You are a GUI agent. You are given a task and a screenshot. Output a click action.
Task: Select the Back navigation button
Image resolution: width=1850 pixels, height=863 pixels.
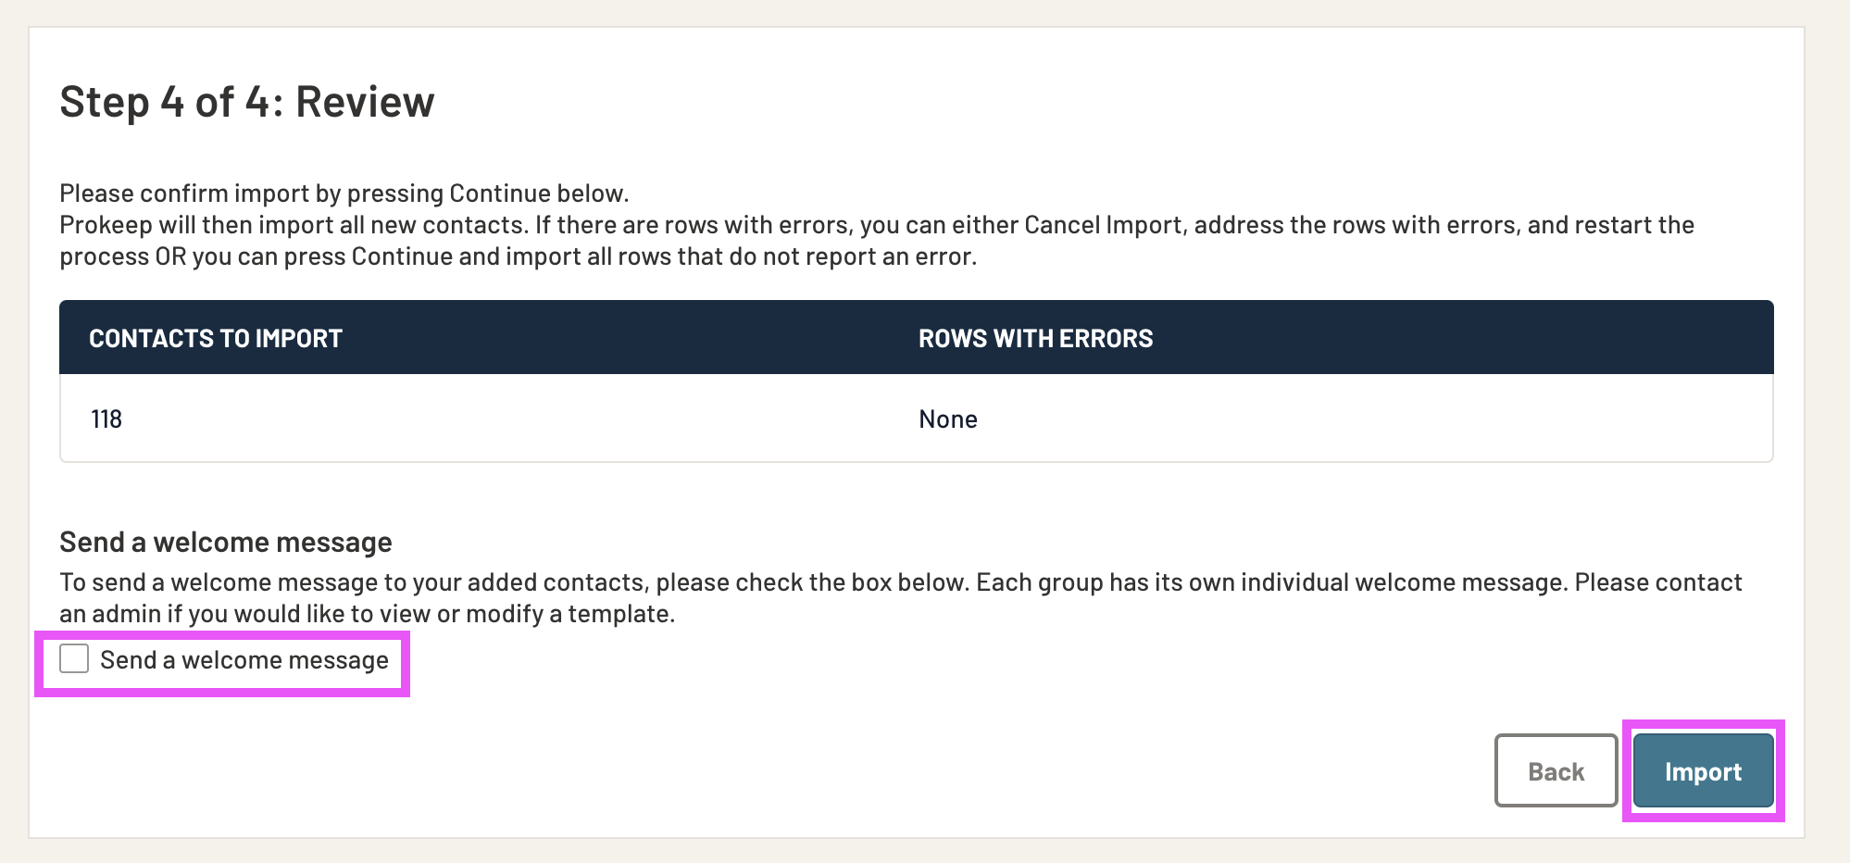pyautogui.click(x=1555, y=770)
